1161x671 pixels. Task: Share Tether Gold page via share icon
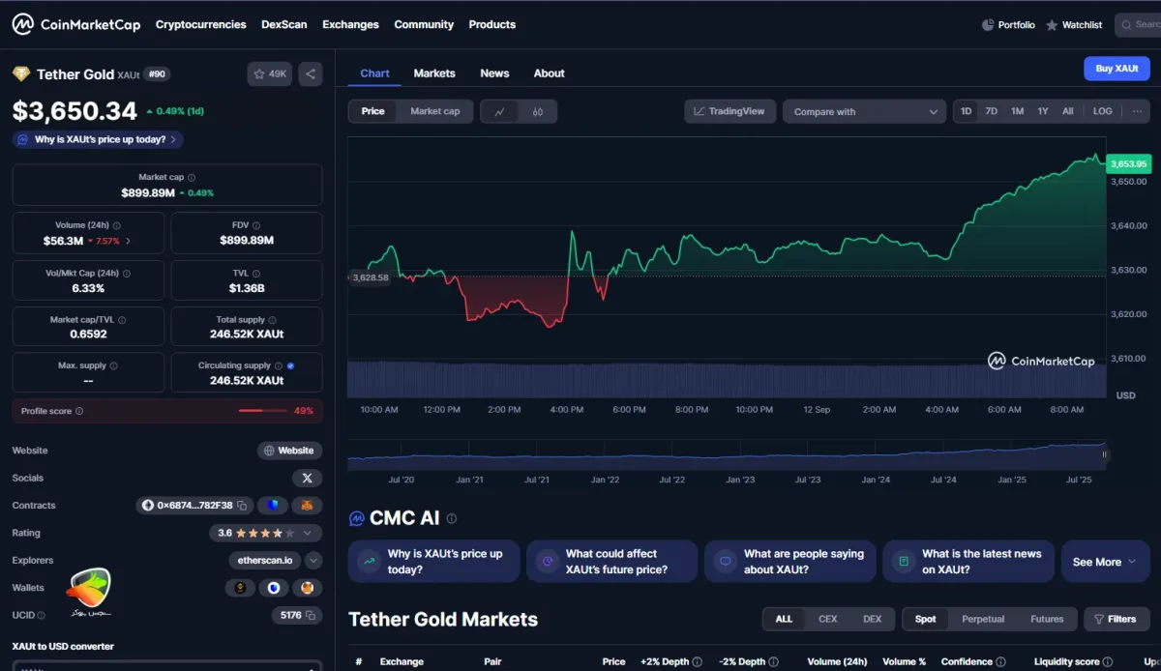(x=310, y=73)
